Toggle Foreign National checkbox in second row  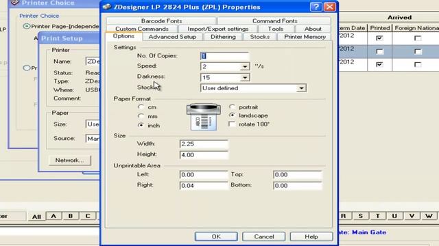point(418,51)
